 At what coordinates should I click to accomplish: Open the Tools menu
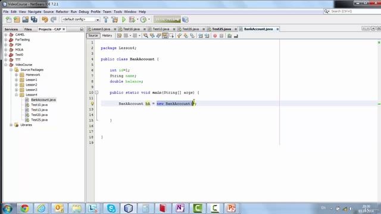pyautogui.click(x=118, y=12)
